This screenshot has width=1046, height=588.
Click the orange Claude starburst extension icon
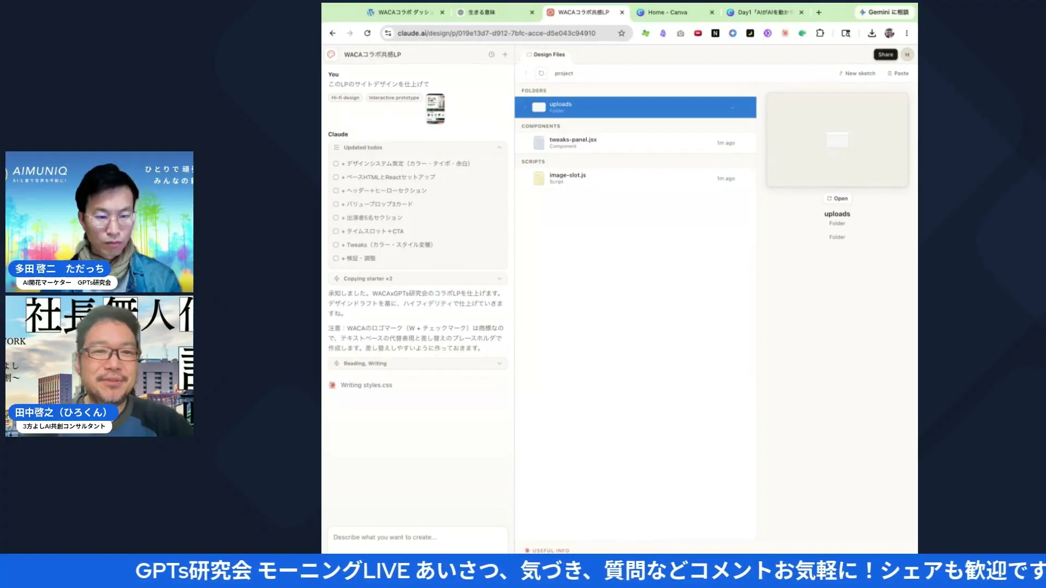click(785, 33)
